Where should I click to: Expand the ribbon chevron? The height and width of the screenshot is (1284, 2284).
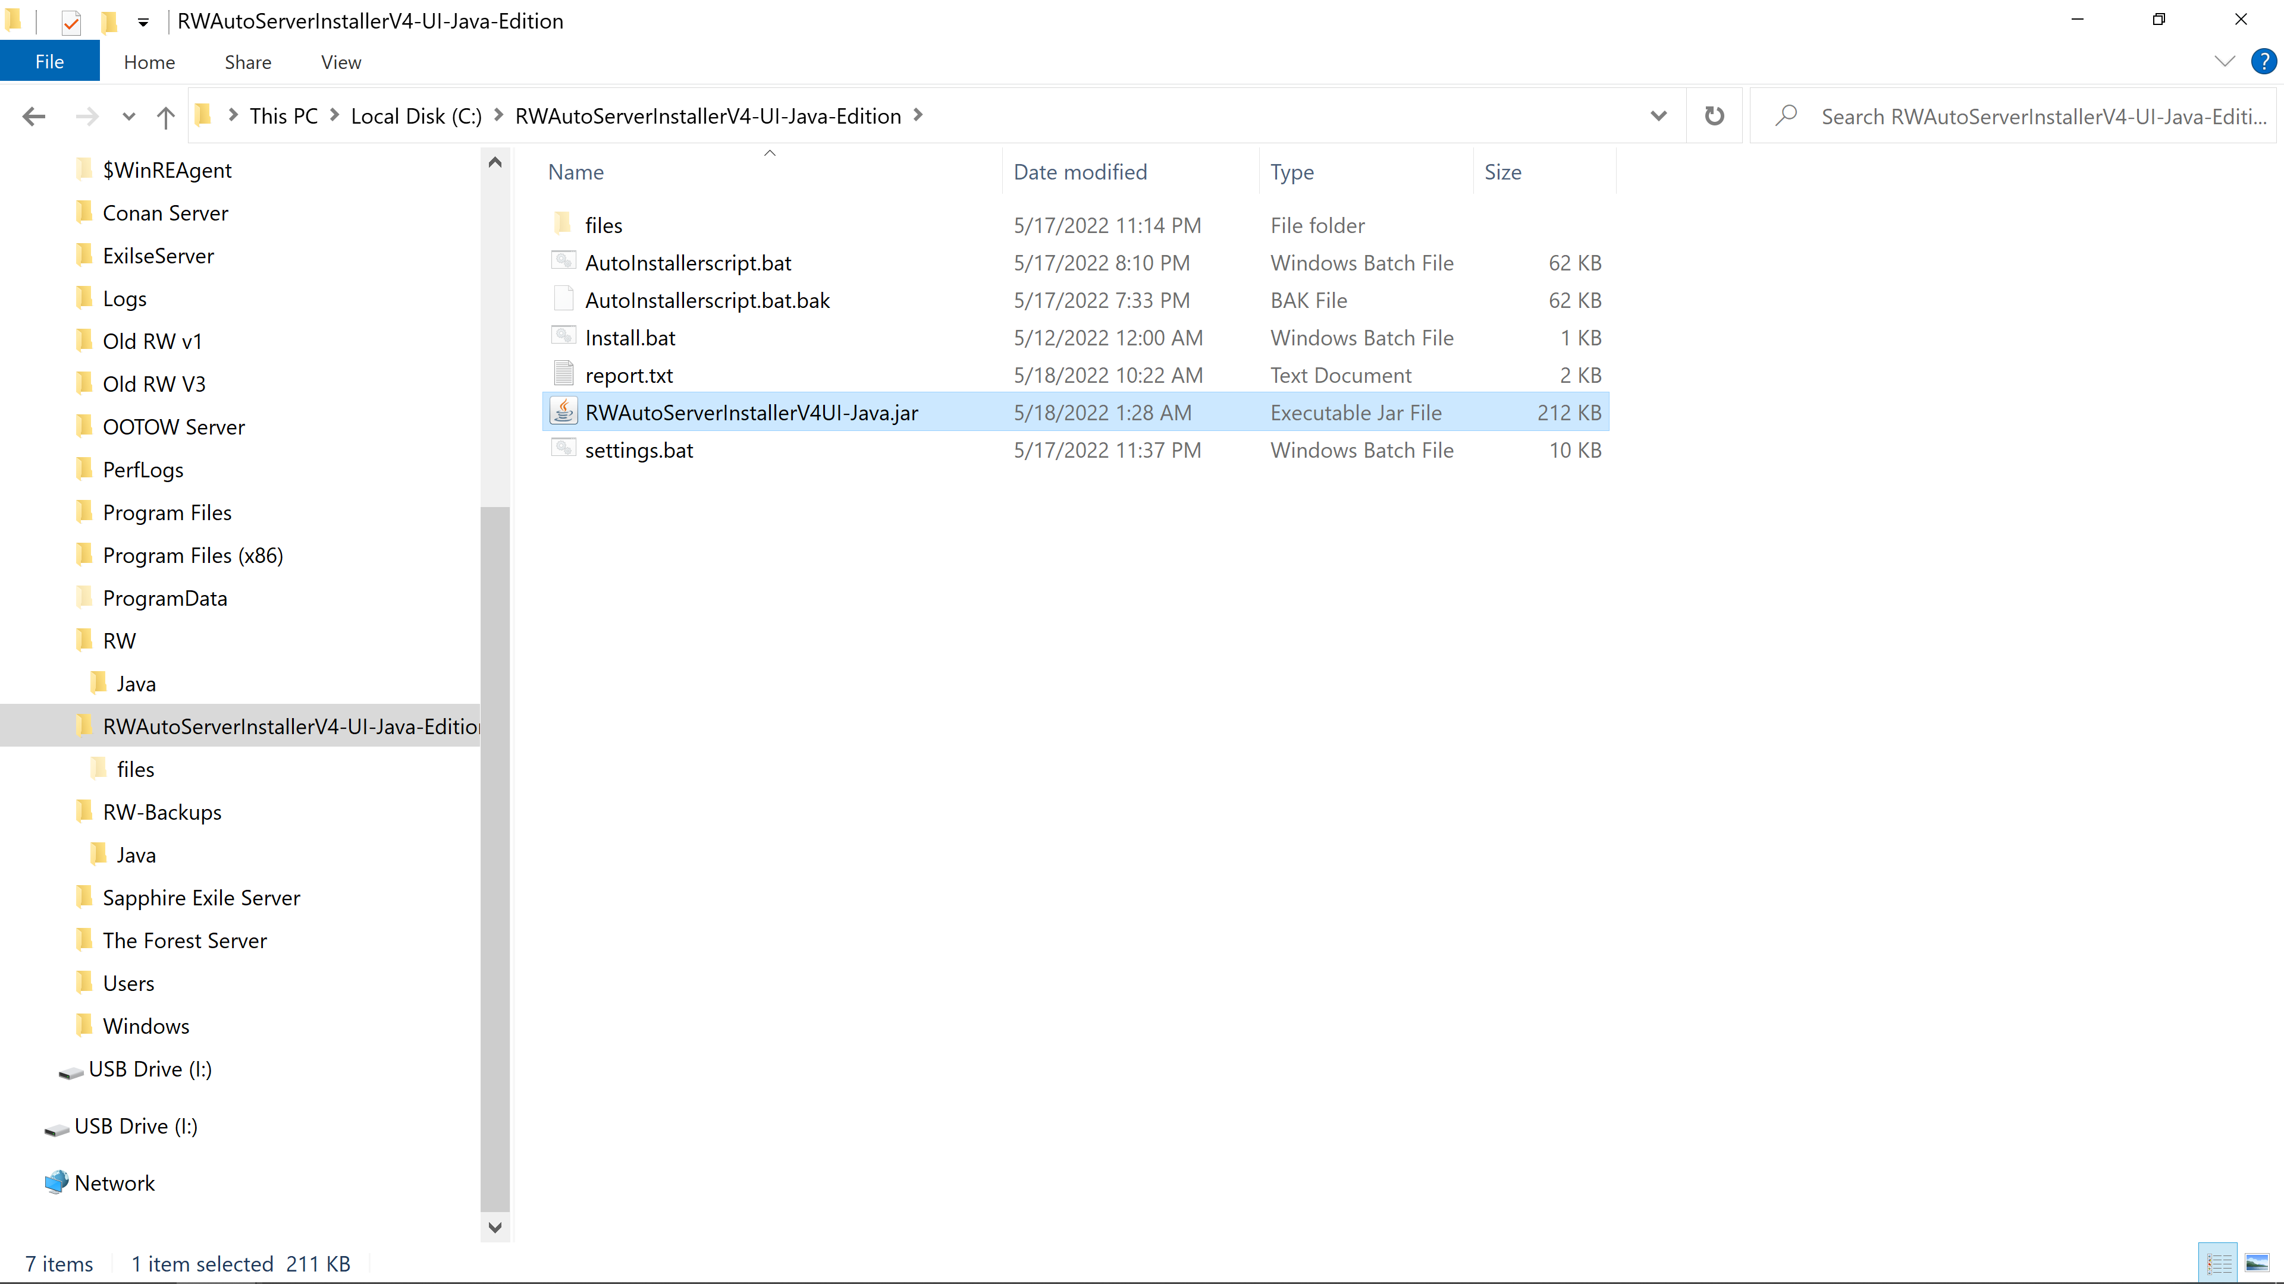pos(2225,61)
